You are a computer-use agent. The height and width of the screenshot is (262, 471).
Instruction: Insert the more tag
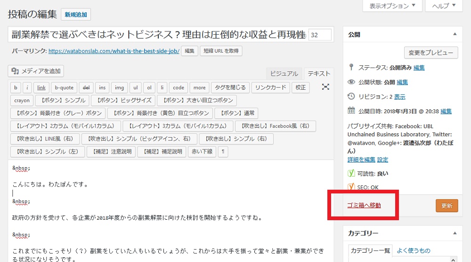[199, 87]
